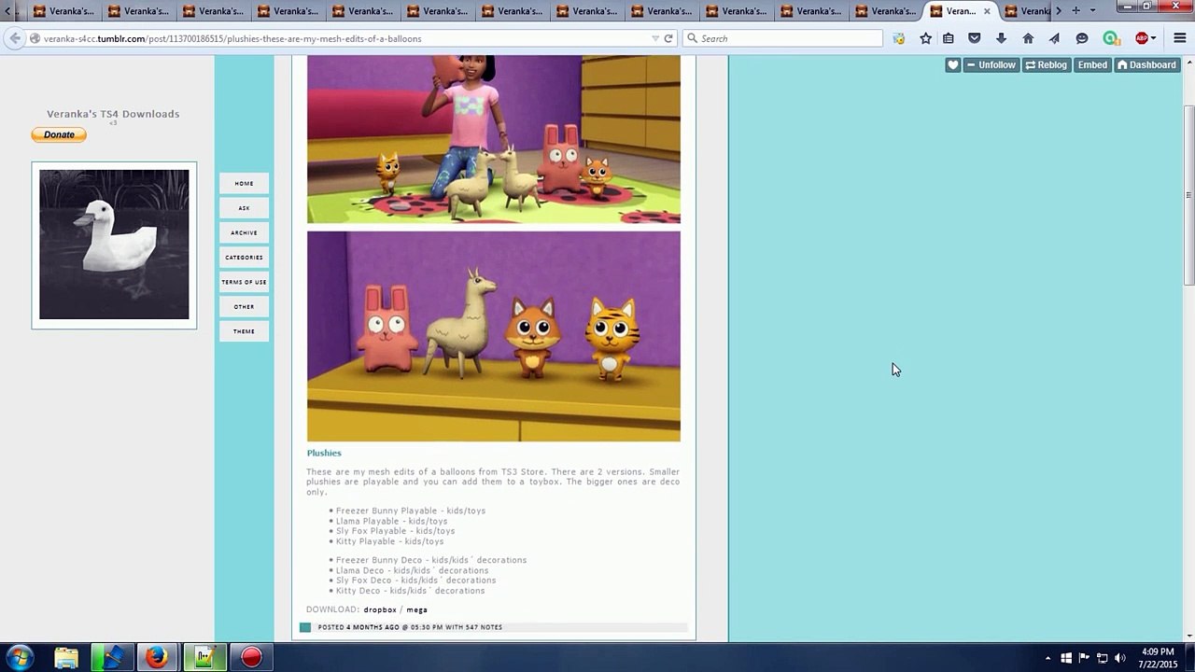
Task: Save page to Pocket icon
Action: point(975,38)
